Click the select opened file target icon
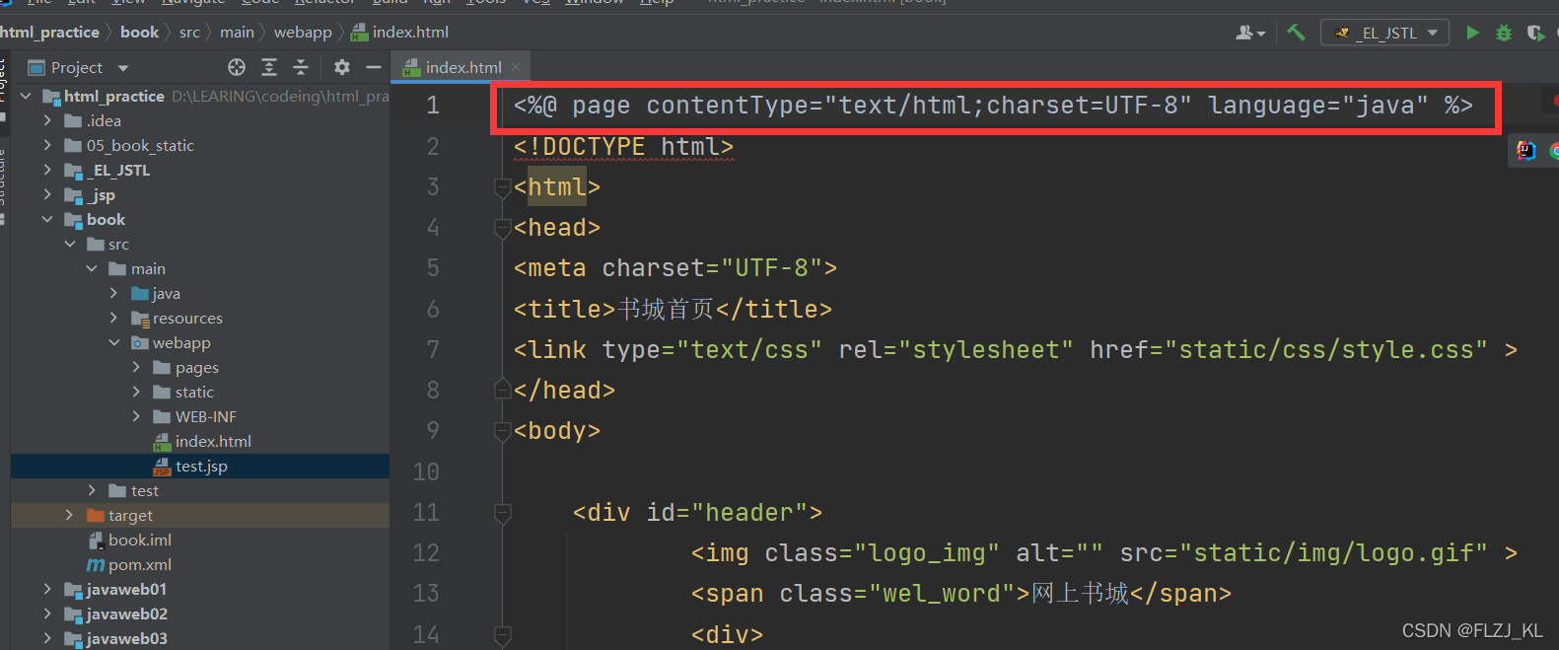This screenshot has width=1559, height=650. (x=237, y=67)
